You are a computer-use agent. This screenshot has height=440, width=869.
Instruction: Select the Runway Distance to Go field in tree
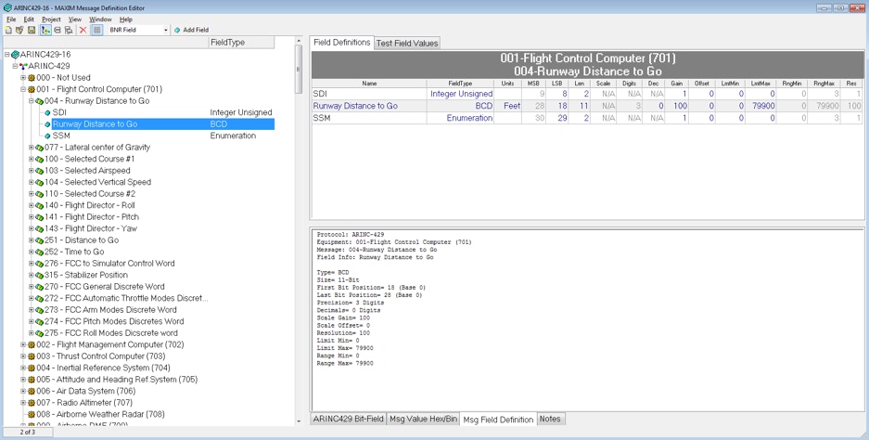point(95,124)
